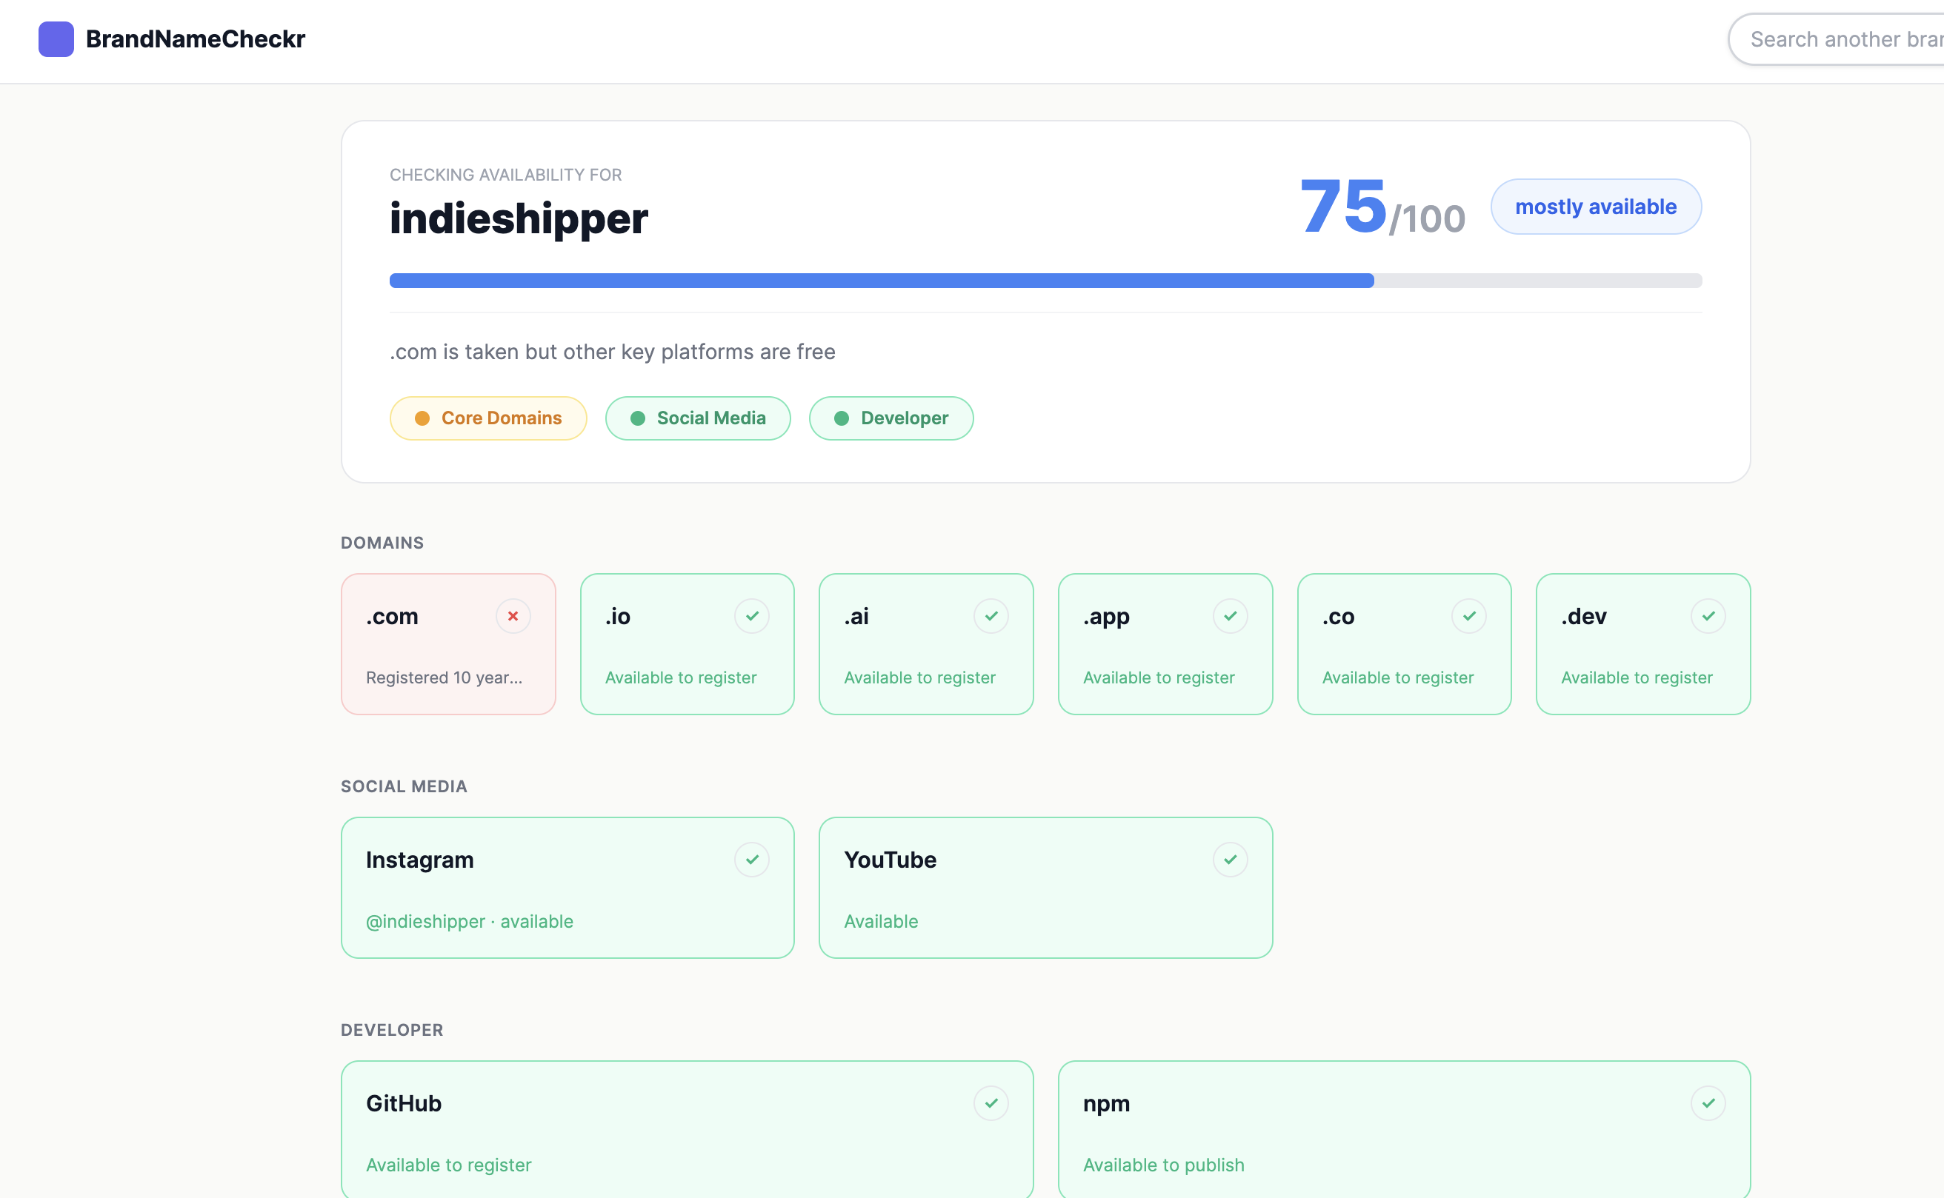Click 'Available to register' under .ai

coord(919,677)
